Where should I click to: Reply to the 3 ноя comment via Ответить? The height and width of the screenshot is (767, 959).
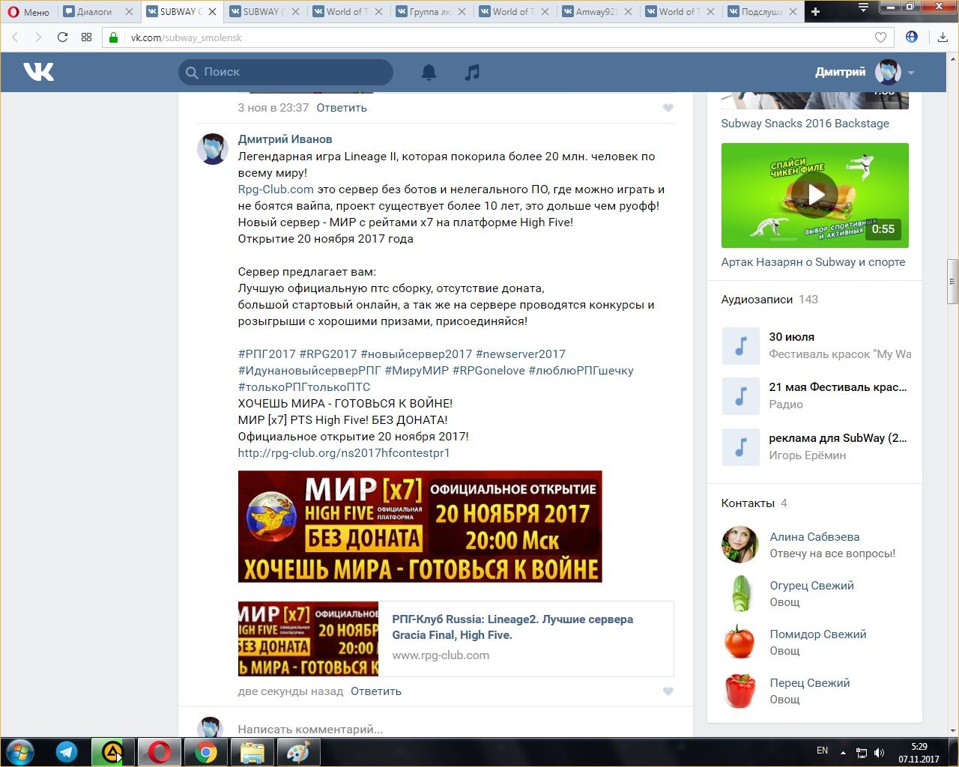[x=342, y=108]
